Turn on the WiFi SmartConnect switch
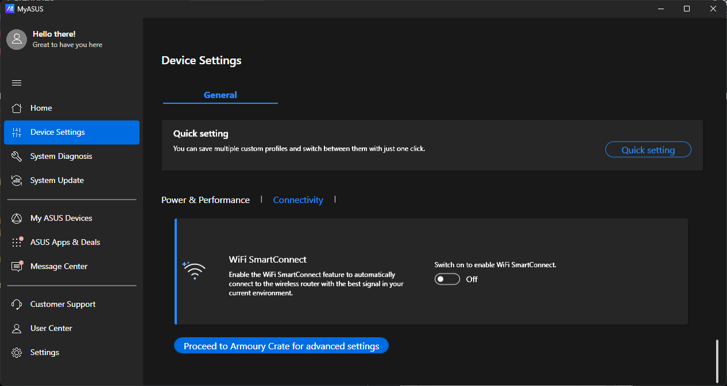This screenshot has width=727, height=386. (x=447, y=279)
